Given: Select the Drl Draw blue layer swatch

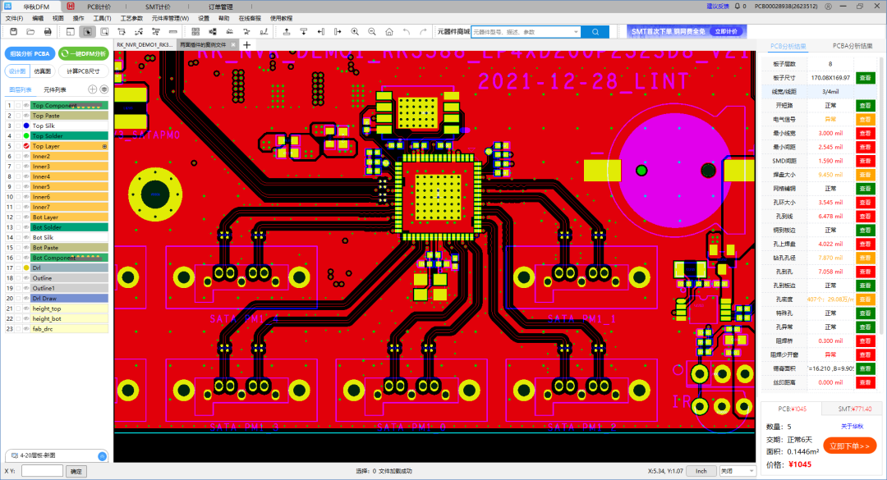Looking at the screenshot, I should coord(70,299).
